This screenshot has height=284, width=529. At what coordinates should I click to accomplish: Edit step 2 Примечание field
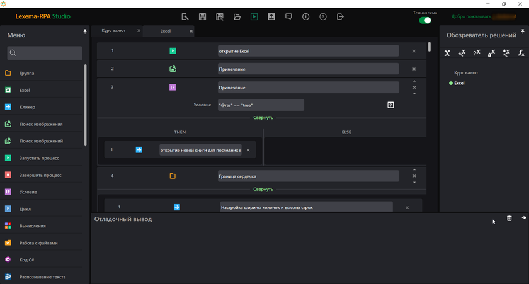(x=309, y=69)
